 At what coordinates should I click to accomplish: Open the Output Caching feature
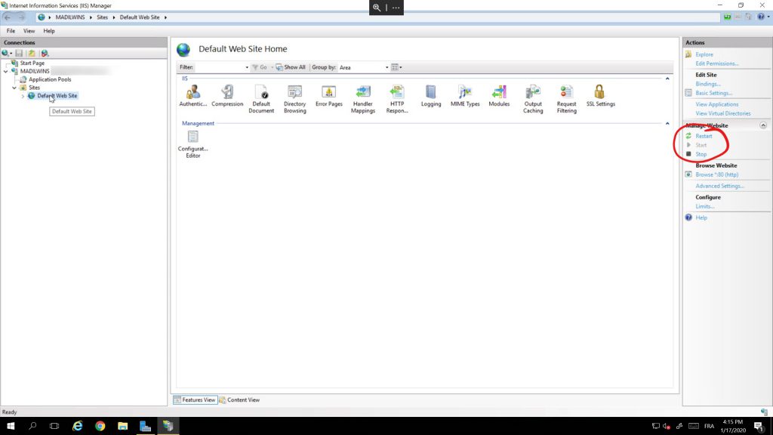(533, 99)
